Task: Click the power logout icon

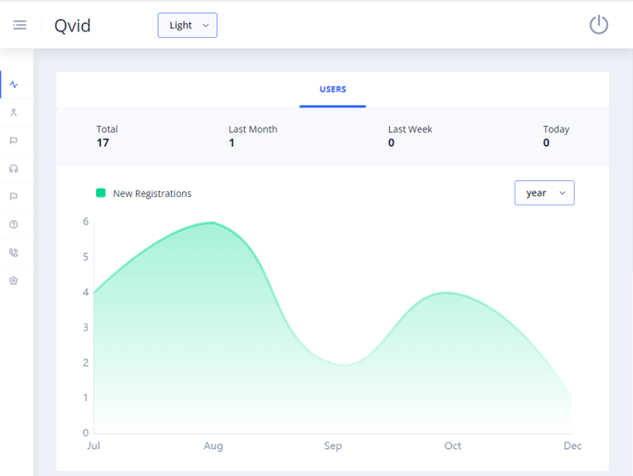Action: [599, 25]
